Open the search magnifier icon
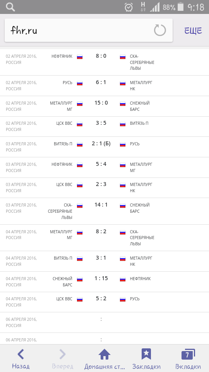The width and height of the screenshot is (209, 372). click(x=10, y=7)
